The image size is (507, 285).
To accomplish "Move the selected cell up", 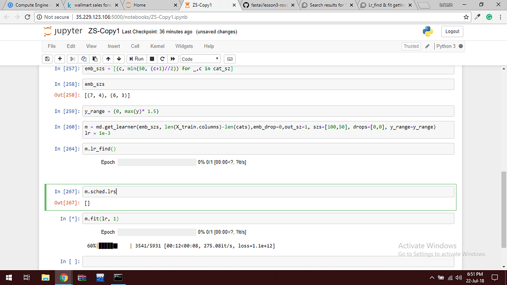I will (109, 58).
